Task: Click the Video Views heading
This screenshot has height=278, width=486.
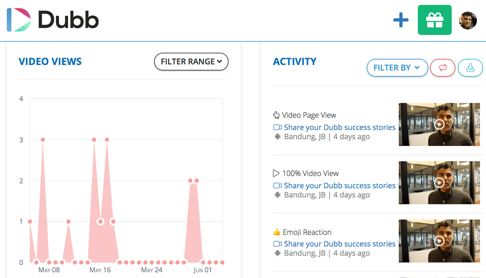Action: point(50,61)
